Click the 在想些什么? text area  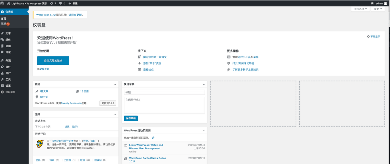point(164,105)
